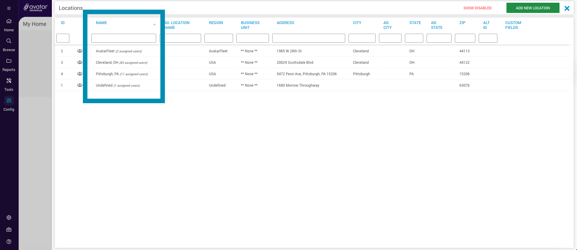Screen dimensions: 577x250
Task: Open the hamburger menu icon
Action: (9, 8)
